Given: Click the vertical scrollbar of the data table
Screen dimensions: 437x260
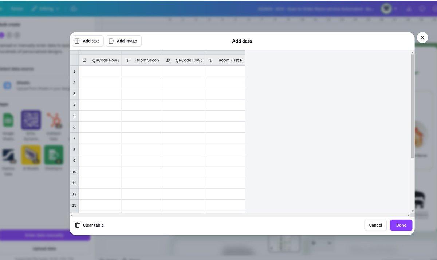Looking at the screenshot, I should 413,105.
